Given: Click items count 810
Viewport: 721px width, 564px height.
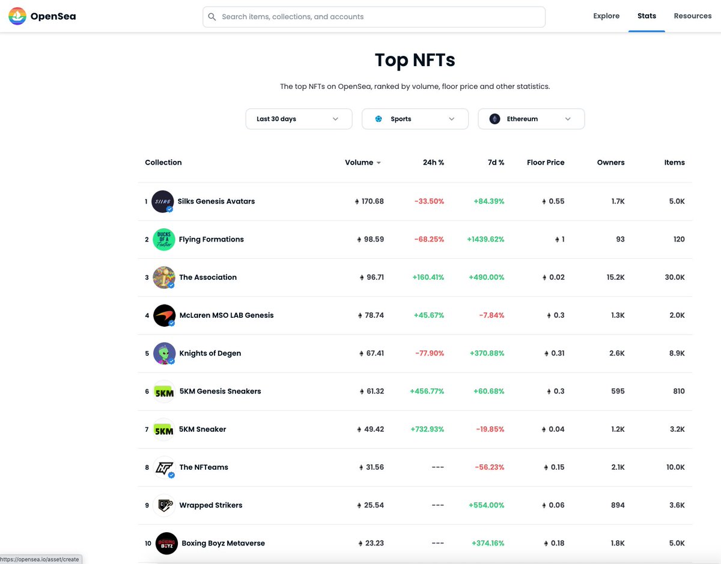Looking at the screenshot, I should pos(679,391).
